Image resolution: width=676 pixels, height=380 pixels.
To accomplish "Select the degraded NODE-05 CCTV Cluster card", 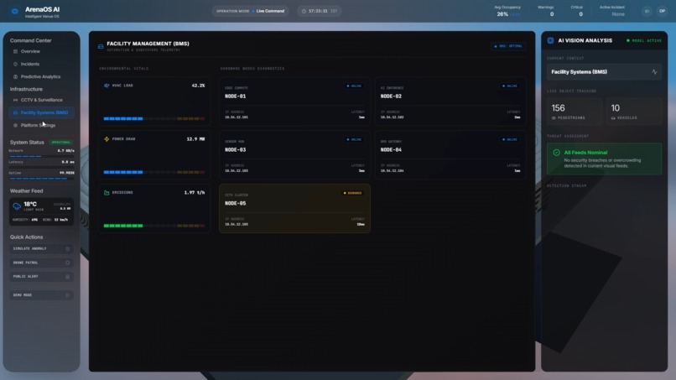I will click(294, 209).
